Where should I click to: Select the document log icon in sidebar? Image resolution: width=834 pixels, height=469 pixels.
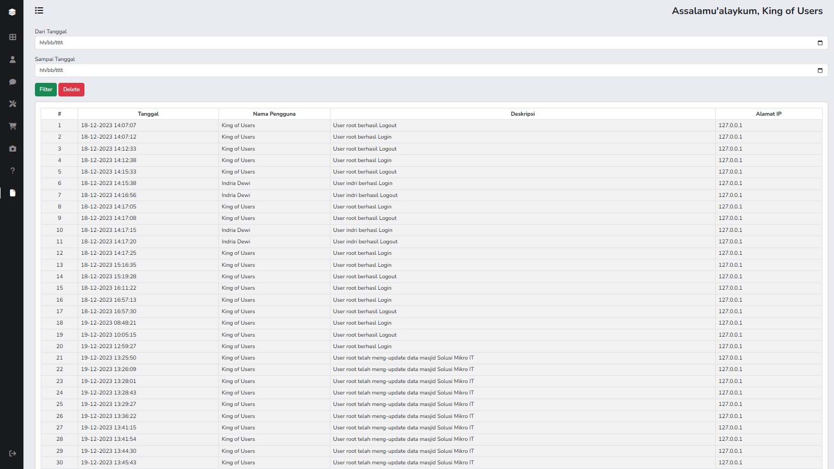click(x=13, y=193)
